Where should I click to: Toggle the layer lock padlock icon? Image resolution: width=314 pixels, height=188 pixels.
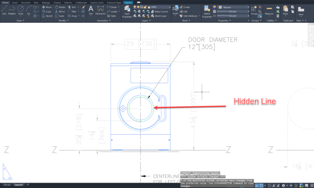point(145,7)
